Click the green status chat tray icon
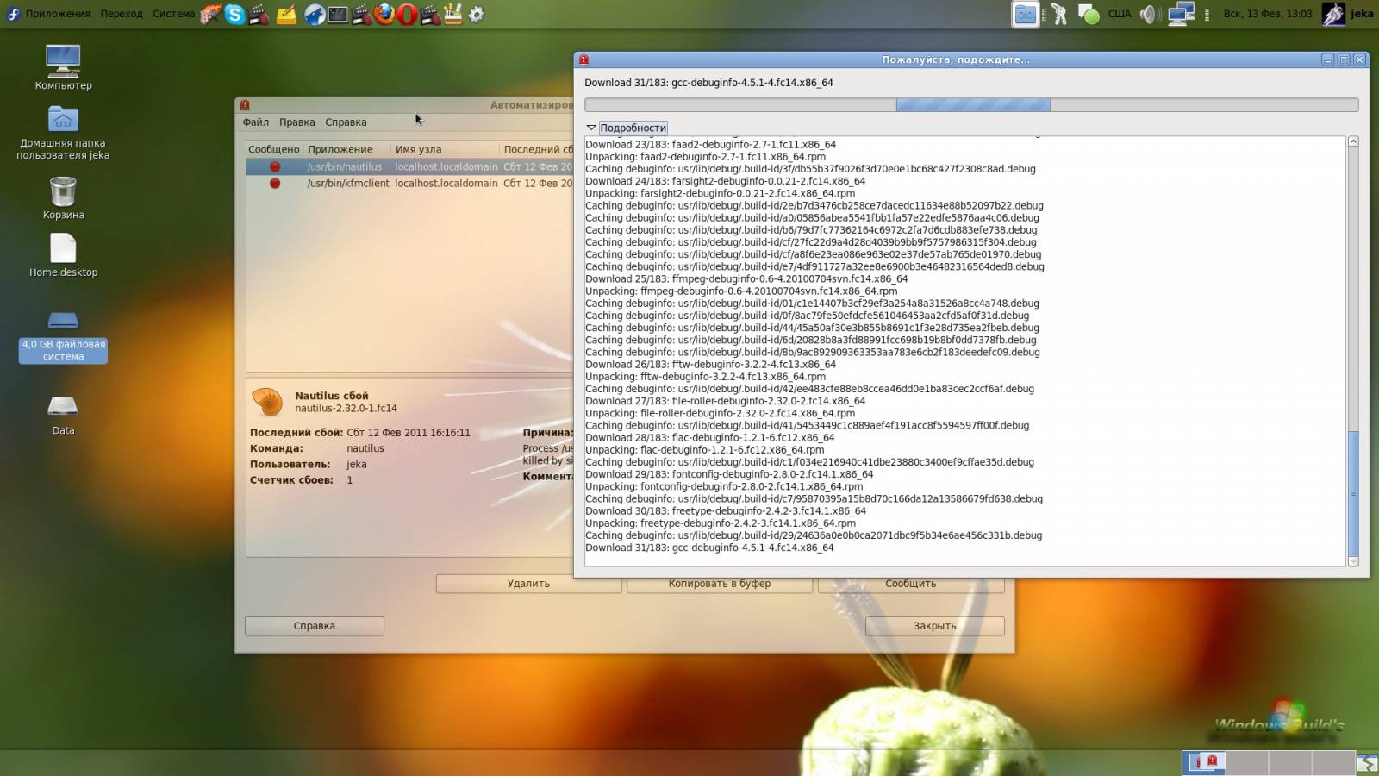Viewport: 1379px width, 776px height. pyautogui.click(x=1089, y=14)
